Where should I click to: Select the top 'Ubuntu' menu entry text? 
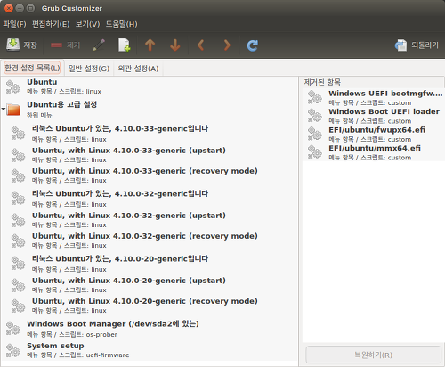42,82
